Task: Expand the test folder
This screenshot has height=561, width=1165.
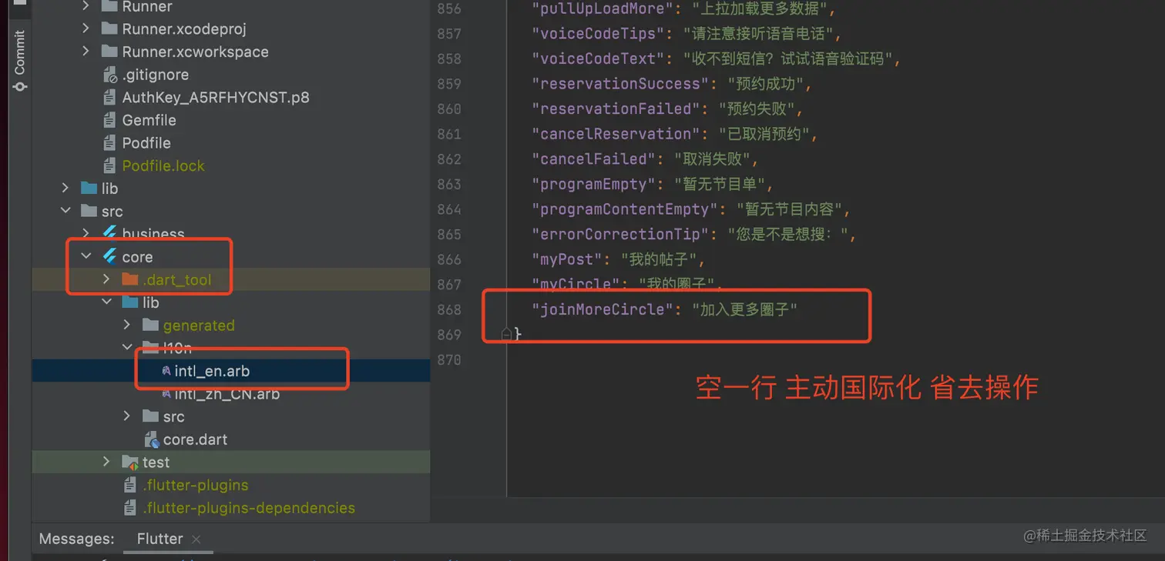Action: 106,462
